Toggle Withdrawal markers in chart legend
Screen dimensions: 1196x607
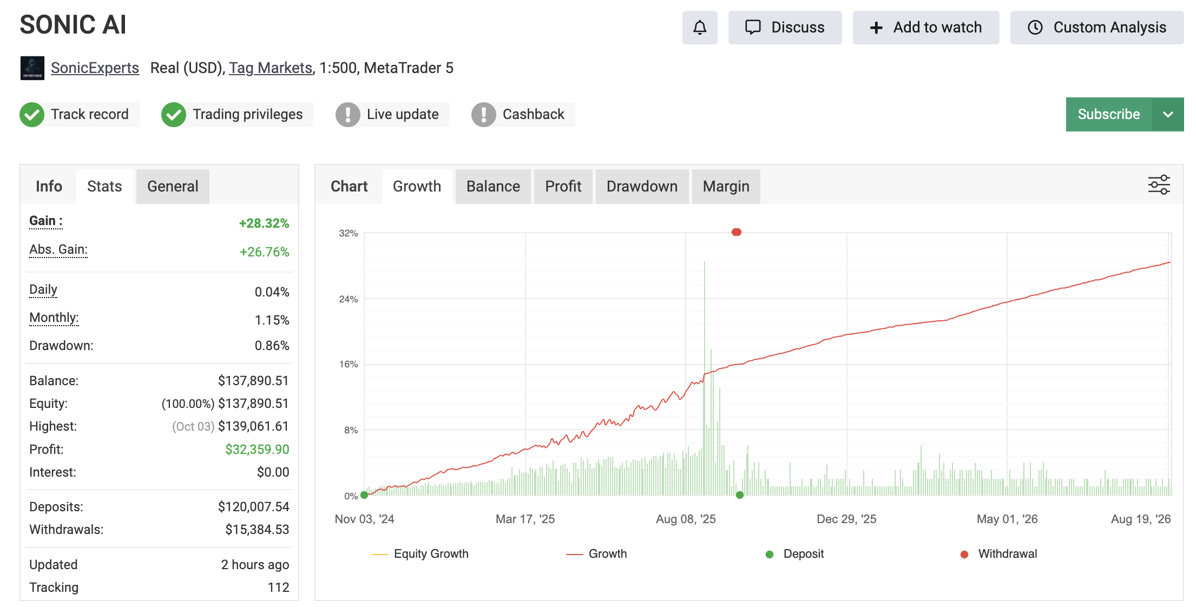point(998,554)
